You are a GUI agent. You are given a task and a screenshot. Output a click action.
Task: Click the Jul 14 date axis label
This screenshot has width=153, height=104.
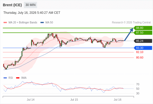[31, 100]
